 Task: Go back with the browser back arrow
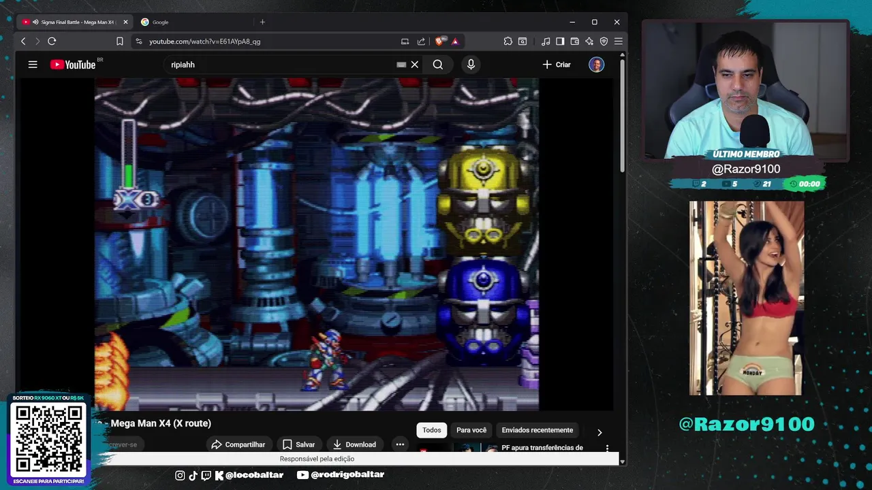[x=23, y=42]
